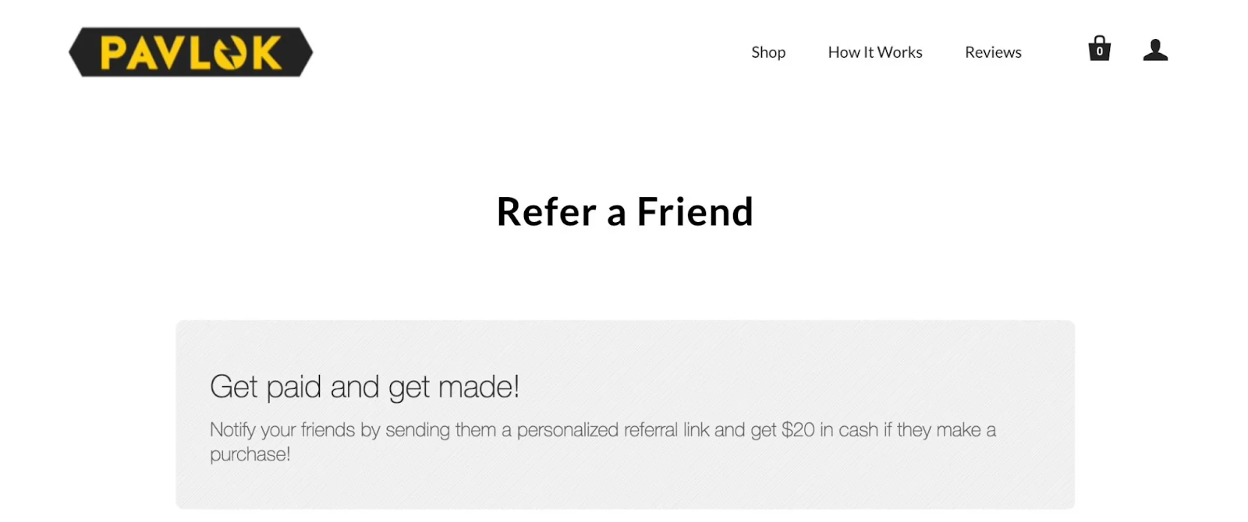
Task: Click the Refer a Friend heading
Action: [x=625, y=211]
